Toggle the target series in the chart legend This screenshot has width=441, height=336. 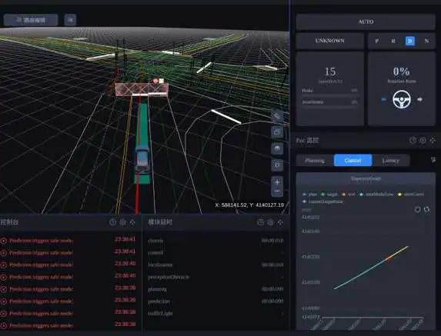pyautogui.click(x=329, y=194)
